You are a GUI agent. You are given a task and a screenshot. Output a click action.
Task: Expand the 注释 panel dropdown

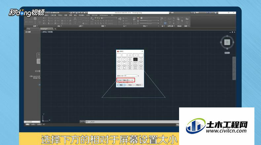pos(81,26)
